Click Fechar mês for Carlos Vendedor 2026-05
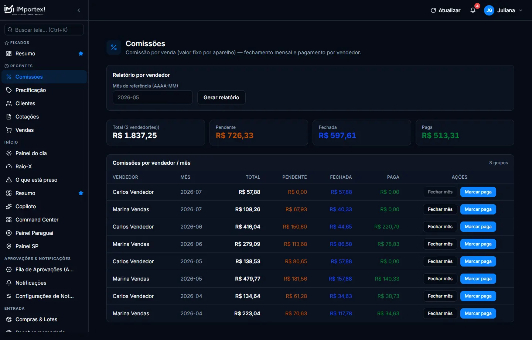Viewport: 532px width, 340px height. 440,261
